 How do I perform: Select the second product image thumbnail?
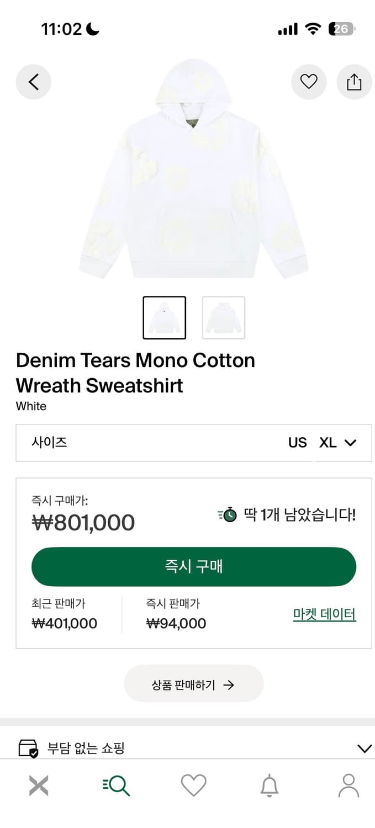tap(223, 317)
